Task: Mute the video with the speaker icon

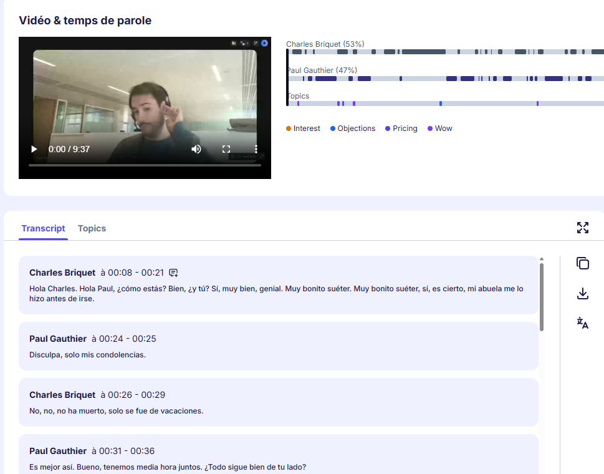Action: [x=196, y=149]
